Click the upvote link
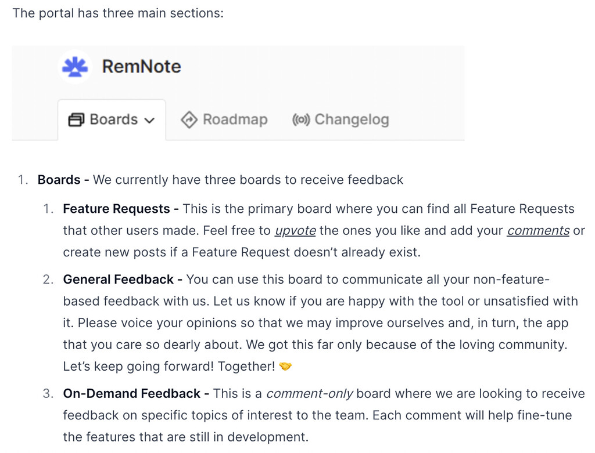The height and width of the screenshot is (453, 595). tap(295, 230)
